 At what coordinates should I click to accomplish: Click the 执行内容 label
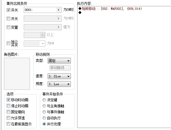(x=85, y=3)
